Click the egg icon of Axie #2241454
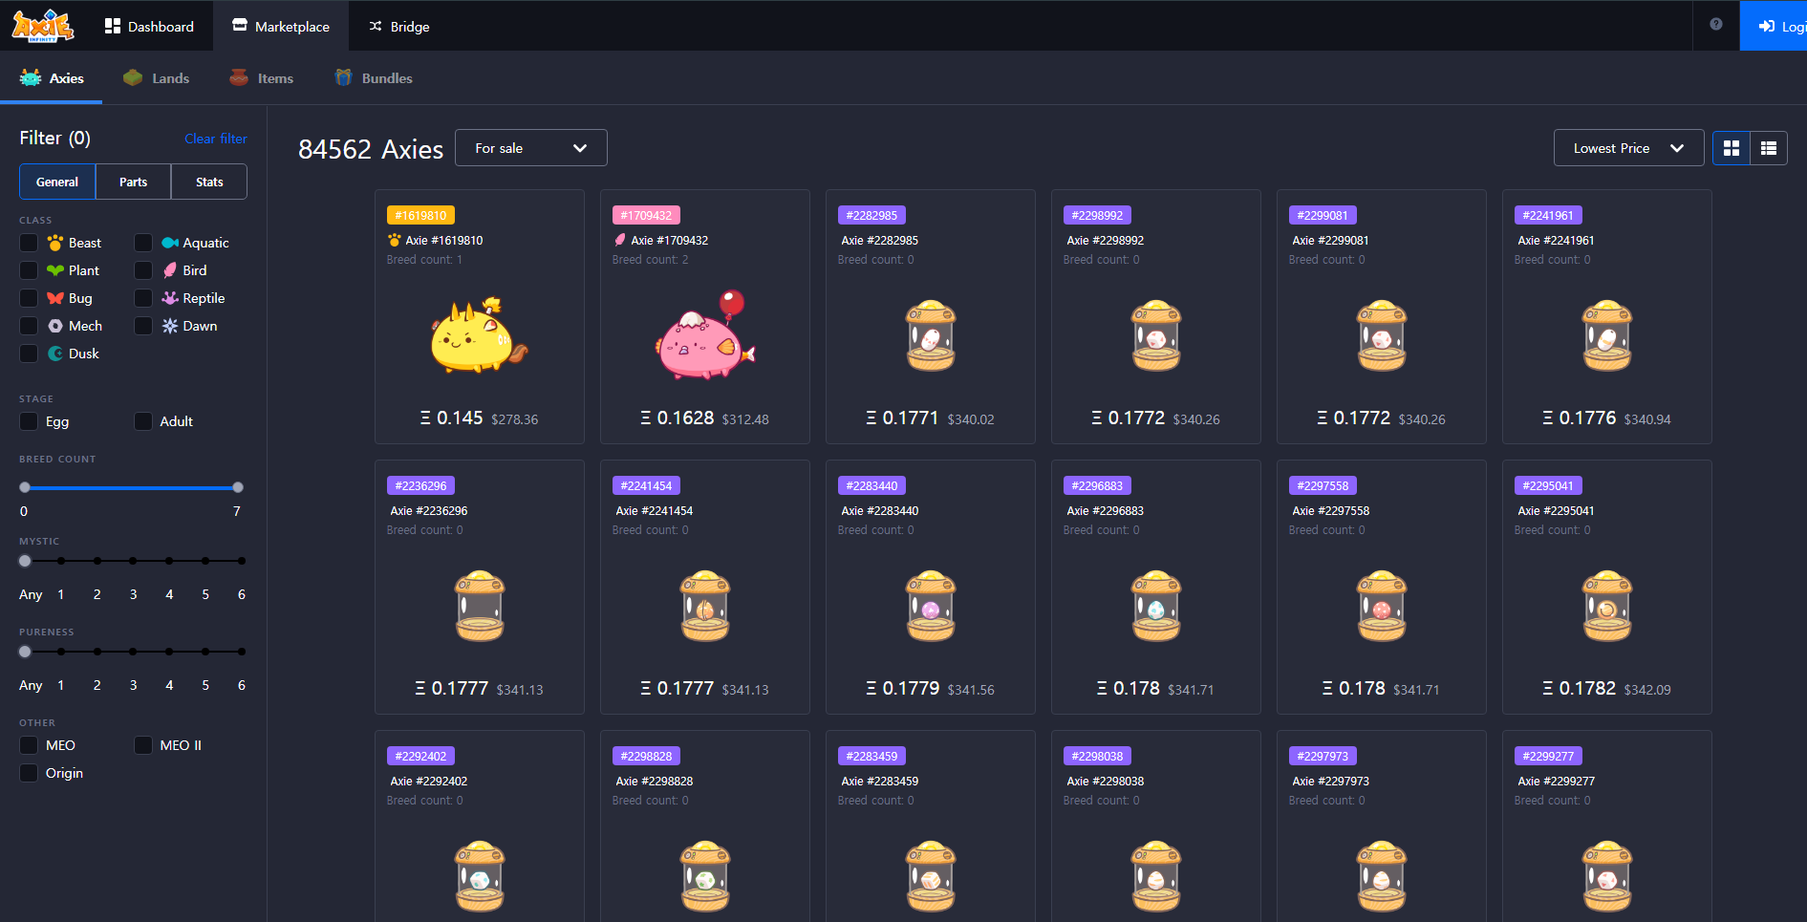 (x=705, y=606)
